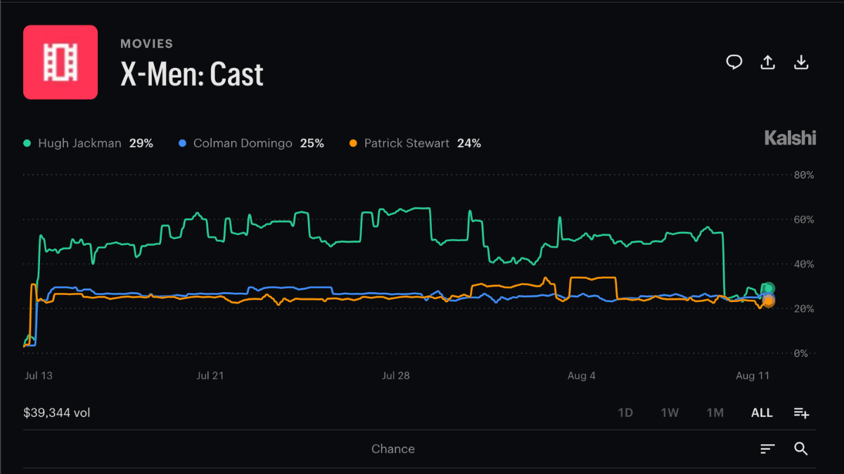Click the blue Colman Domingo legend dot

click(181, 143)
